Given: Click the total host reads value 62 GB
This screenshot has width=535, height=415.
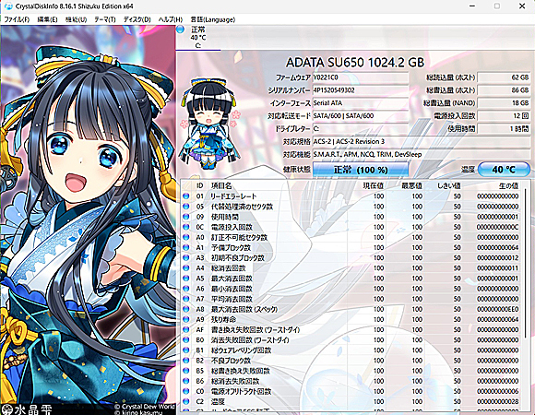Looking at the screenshot, I should [504, 77].
